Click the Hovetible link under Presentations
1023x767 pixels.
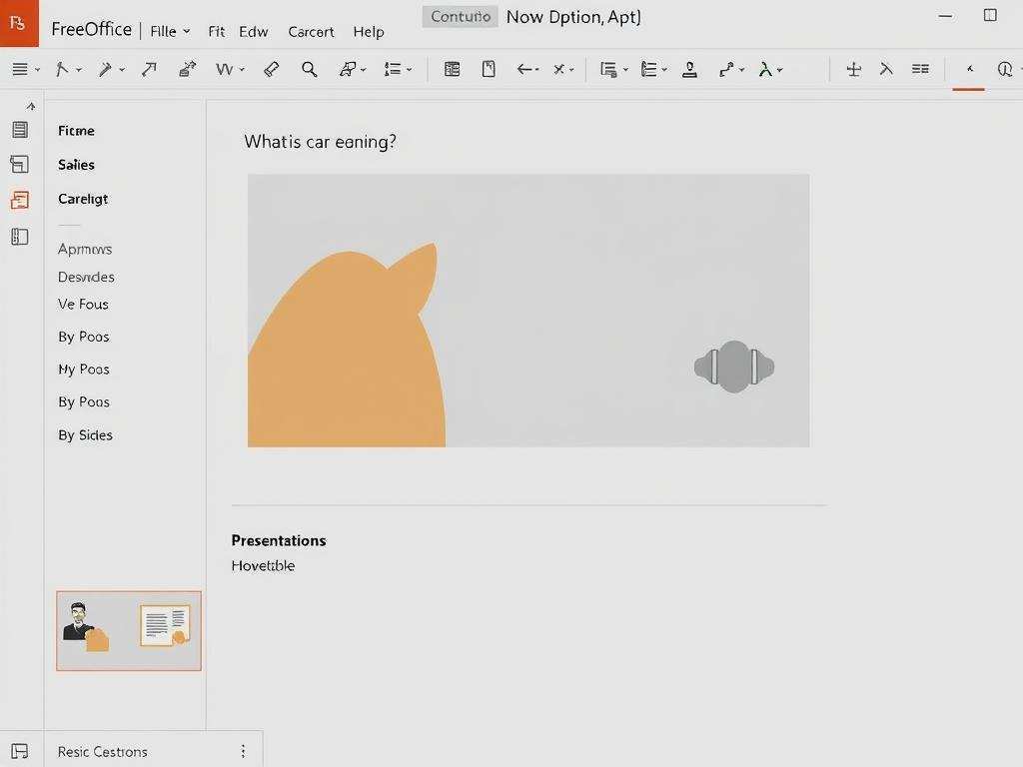[x=263, y=565]
